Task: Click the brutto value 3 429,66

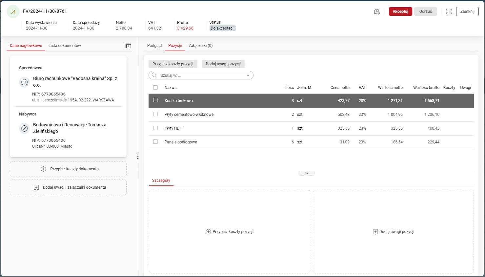Action: coord(185,28)
